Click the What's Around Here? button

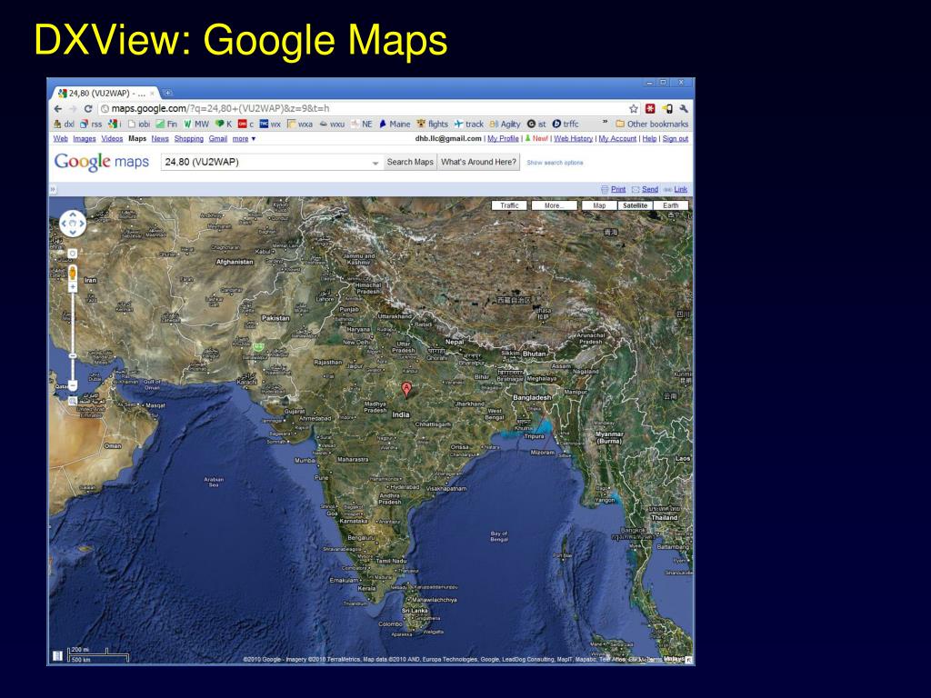[x=478, y=162]
